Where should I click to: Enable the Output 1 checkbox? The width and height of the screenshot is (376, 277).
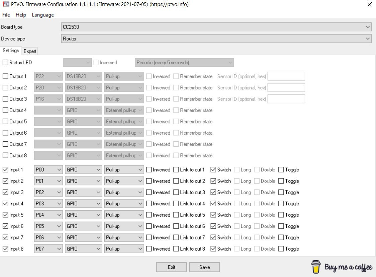pyautogui.click(x=5, y=76)
